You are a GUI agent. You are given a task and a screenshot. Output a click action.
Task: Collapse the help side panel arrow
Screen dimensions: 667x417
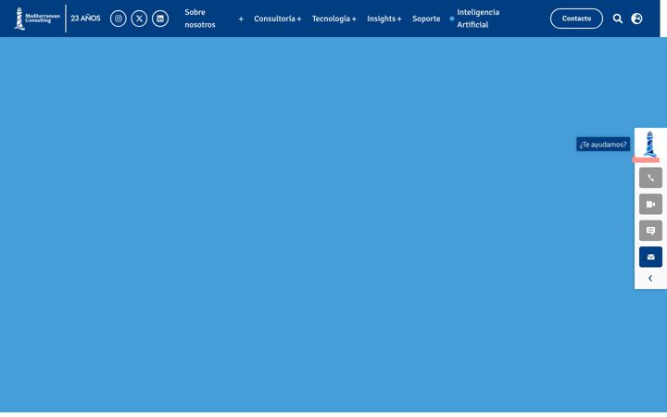[x=650, y=278]
